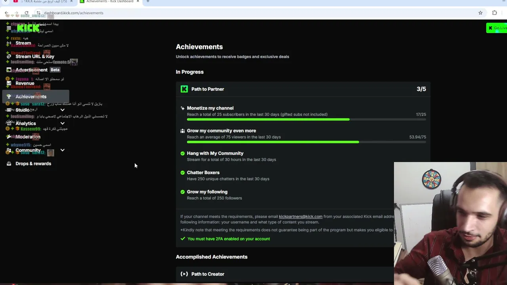The height and width of the screenshot is (285, 507).
Task: Click 'Have 250 unique chatters' description
Action: [x=228, y=179]
